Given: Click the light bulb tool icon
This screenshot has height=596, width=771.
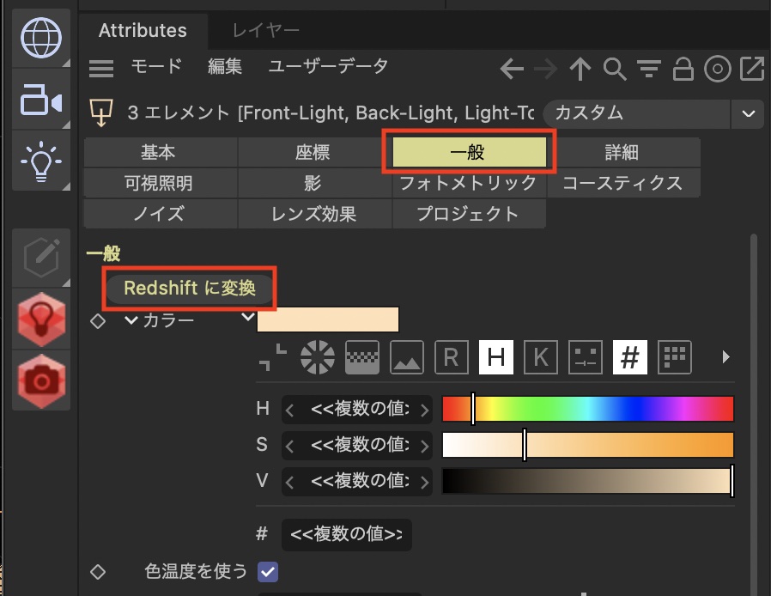Looking at the screenshot, I should click(x=41, y=161).
